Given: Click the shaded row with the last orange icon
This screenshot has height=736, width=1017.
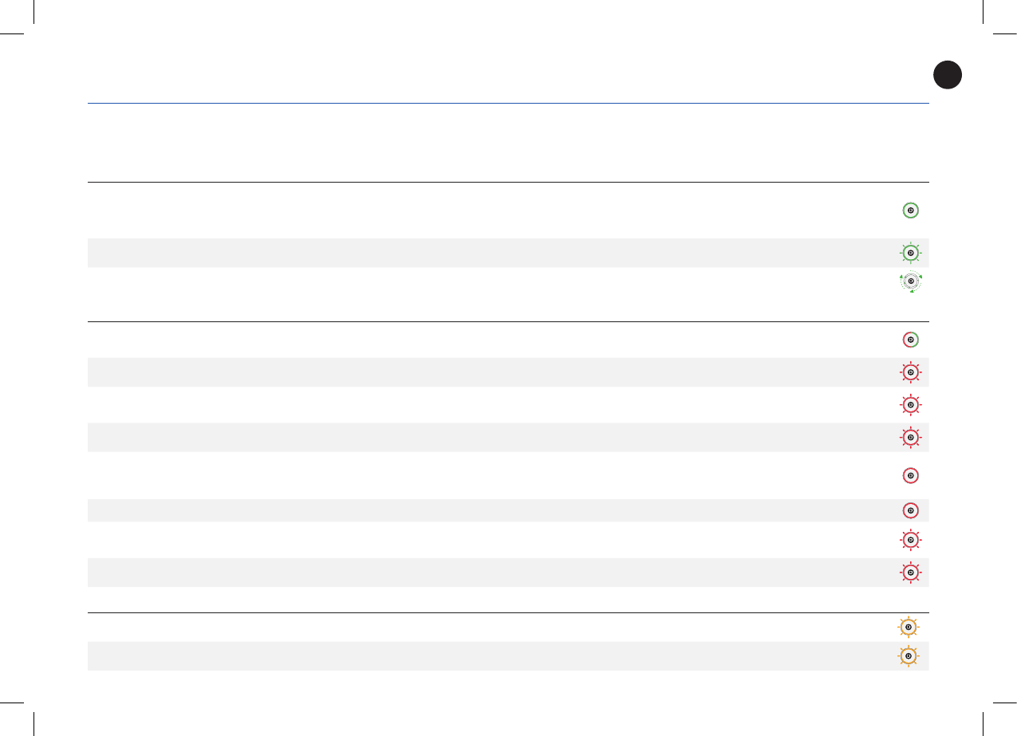Looking at the screenshot, I should (479, 656).
